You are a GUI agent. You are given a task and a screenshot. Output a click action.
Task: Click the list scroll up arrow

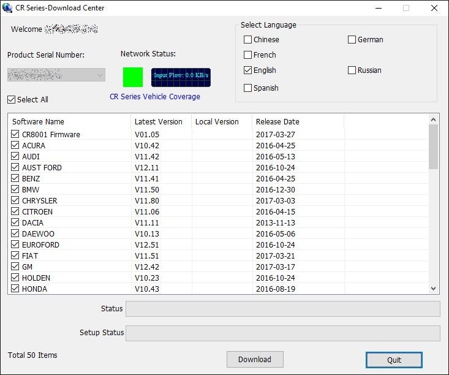coord(433,119)
